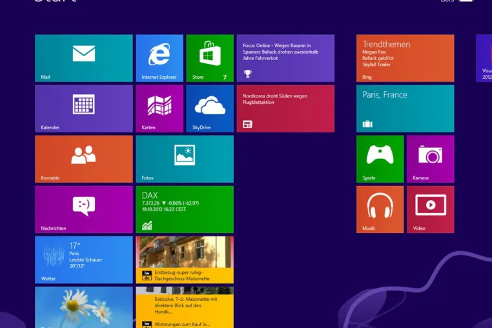
Task: Launch Internet Explorer tile
Action: [159, 58]
